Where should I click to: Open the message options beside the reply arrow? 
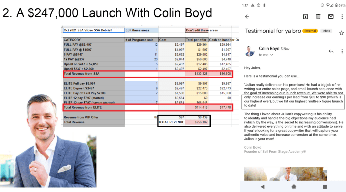[x=342, y=51]
